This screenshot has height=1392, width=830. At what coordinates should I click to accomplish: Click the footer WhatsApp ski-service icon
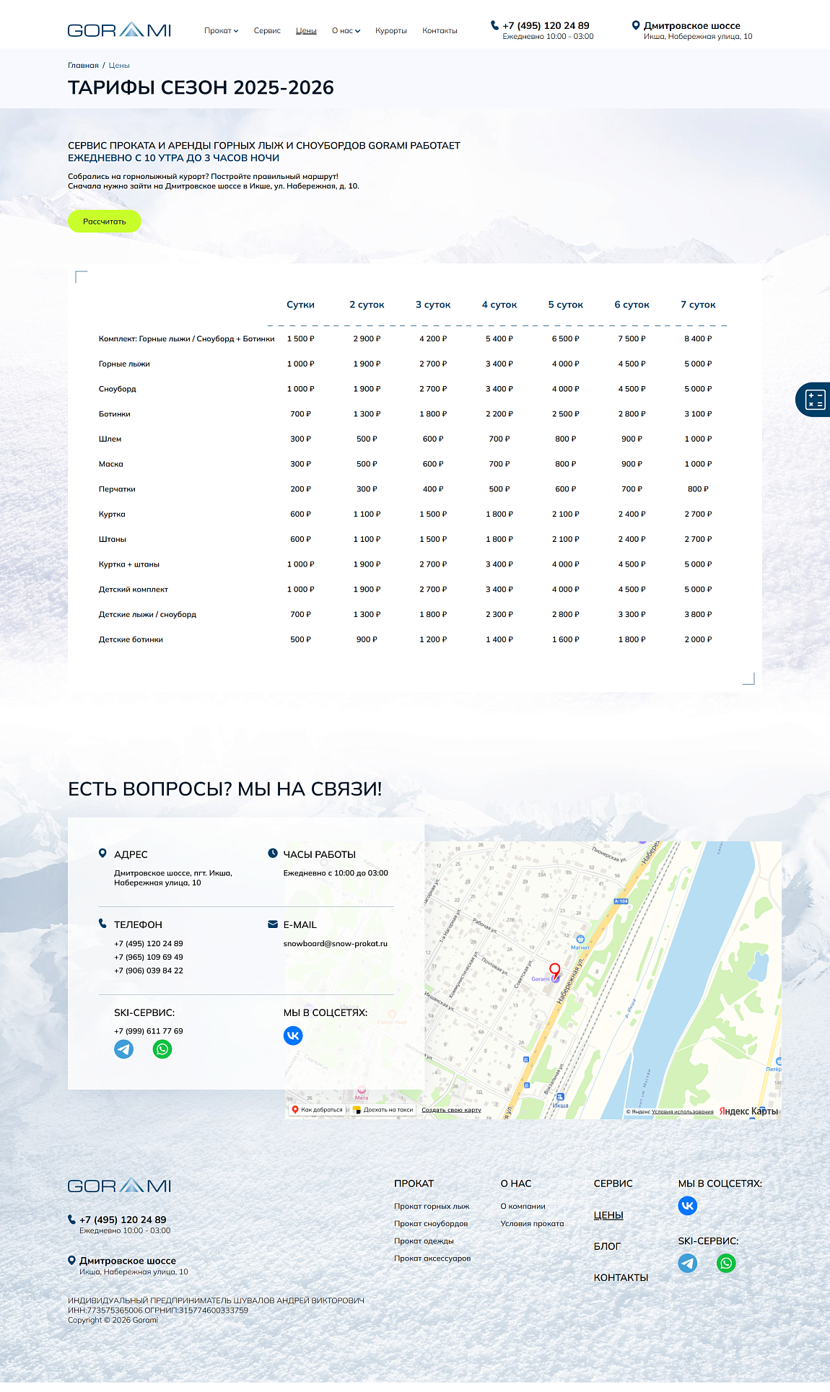(726, 1263)
